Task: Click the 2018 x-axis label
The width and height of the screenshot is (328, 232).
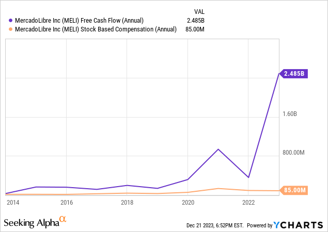Action: coord(127,202)
